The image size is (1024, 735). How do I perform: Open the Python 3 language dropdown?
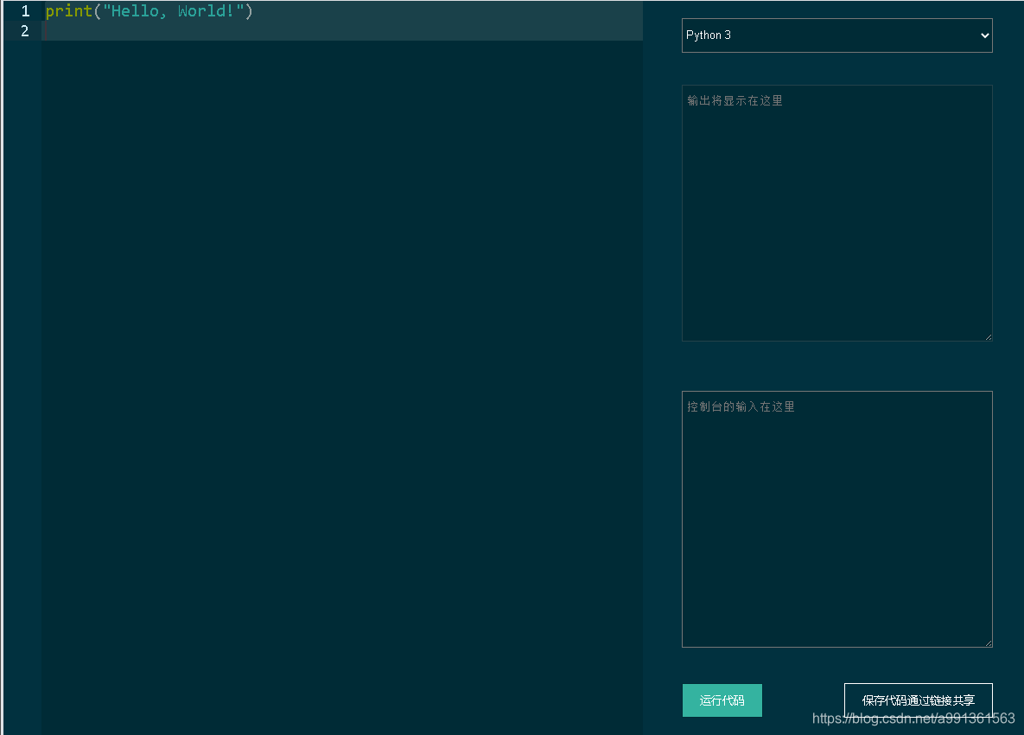(x=836, y=35)
